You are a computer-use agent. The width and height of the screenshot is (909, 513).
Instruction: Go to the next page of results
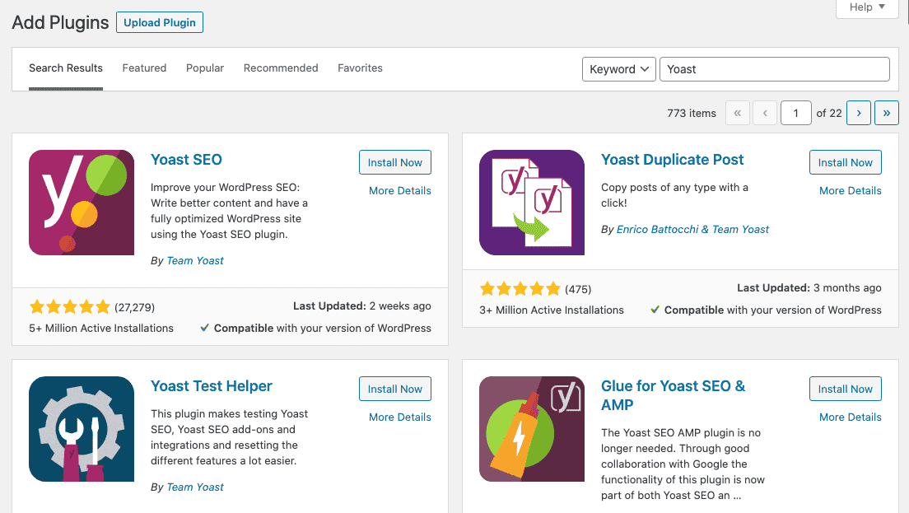(859, 113)
